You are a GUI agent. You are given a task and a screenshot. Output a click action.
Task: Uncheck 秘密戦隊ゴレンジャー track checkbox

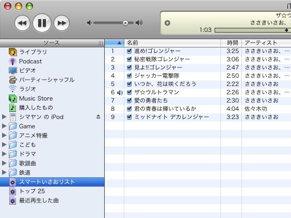(129, 59)
